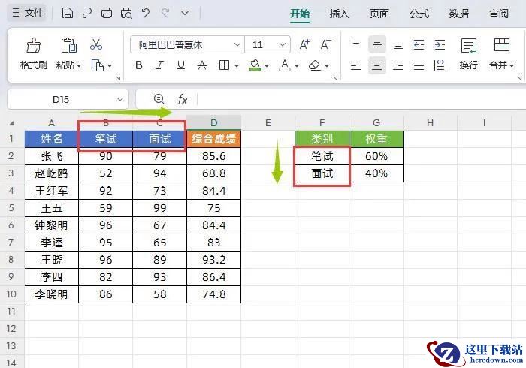This screenshot has width=526, height=368.
Task: Click the scissors Cut icon
Action: click(96, 45)
